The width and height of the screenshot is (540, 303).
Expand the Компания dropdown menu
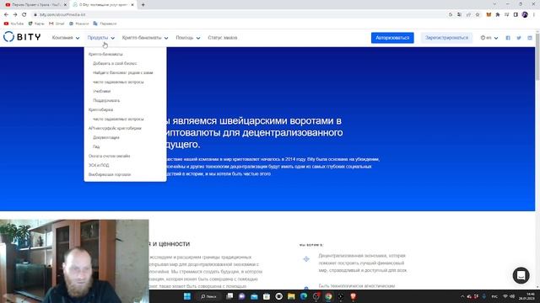(x=66, y=38)
